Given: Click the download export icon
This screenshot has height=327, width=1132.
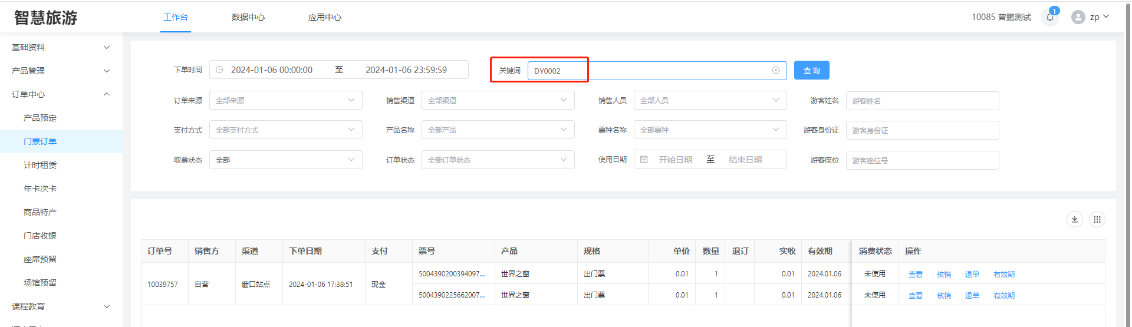Looking at the screenshot, I should point(1075,219).
